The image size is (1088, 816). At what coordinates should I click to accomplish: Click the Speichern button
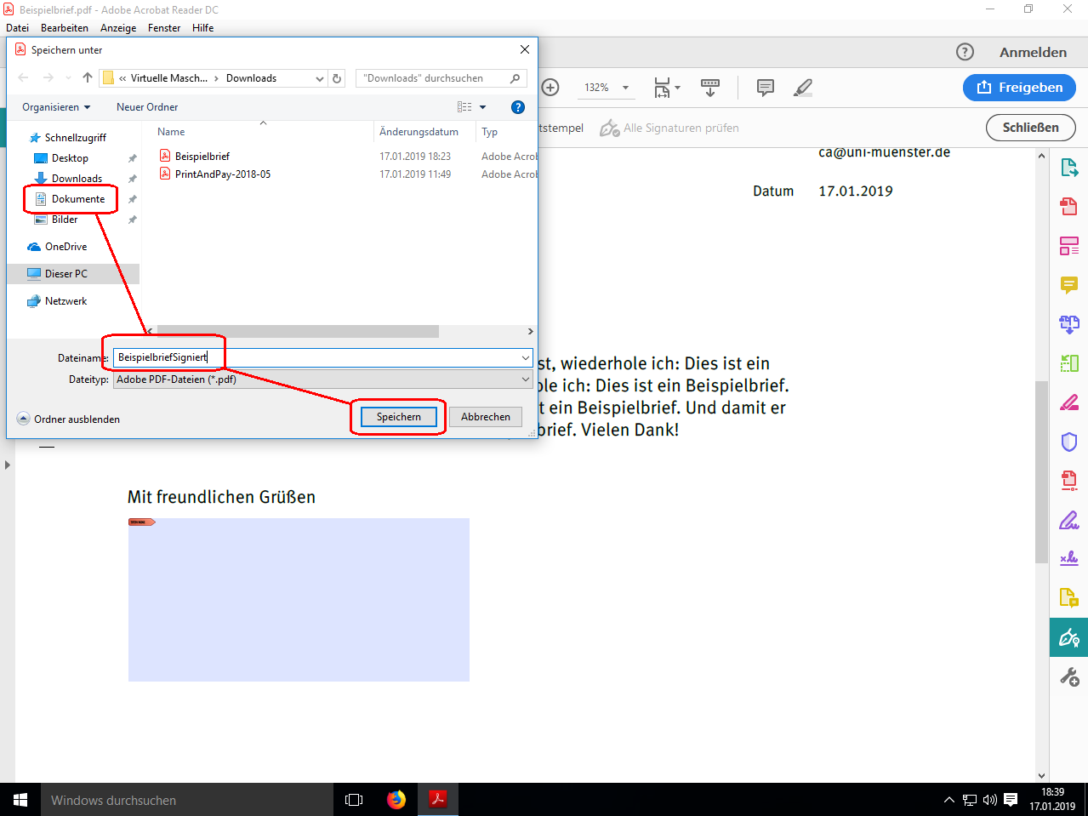click(x=398, y=417)
